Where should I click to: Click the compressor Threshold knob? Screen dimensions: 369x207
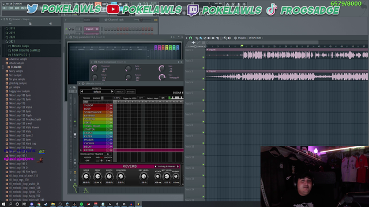[95, 68]
